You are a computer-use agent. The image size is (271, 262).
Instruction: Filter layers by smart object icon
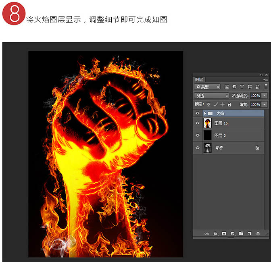(257, 87)
